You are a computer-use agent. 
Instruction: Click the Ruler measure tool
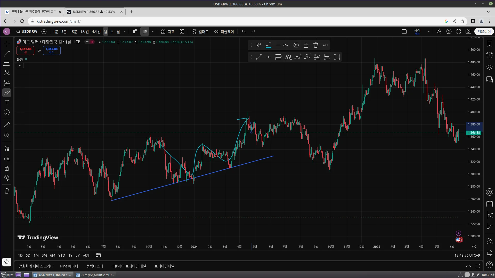(7, 125)
